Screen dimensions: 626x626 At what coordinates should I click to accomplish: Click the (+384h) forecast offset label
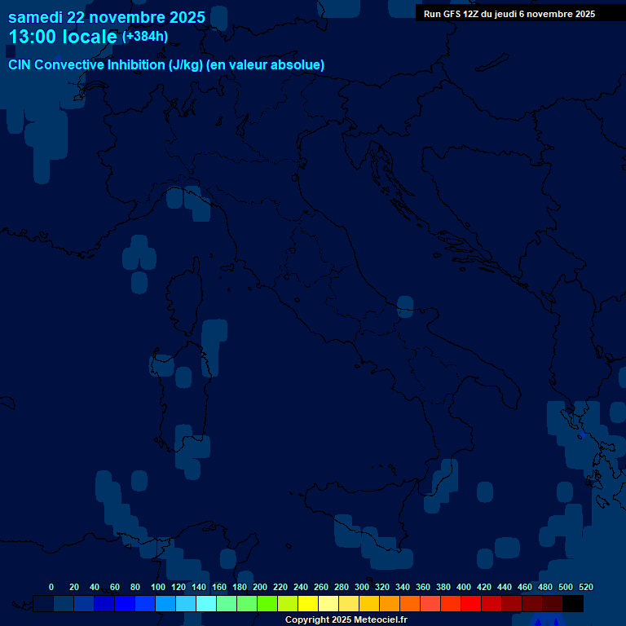coord(145,37)
